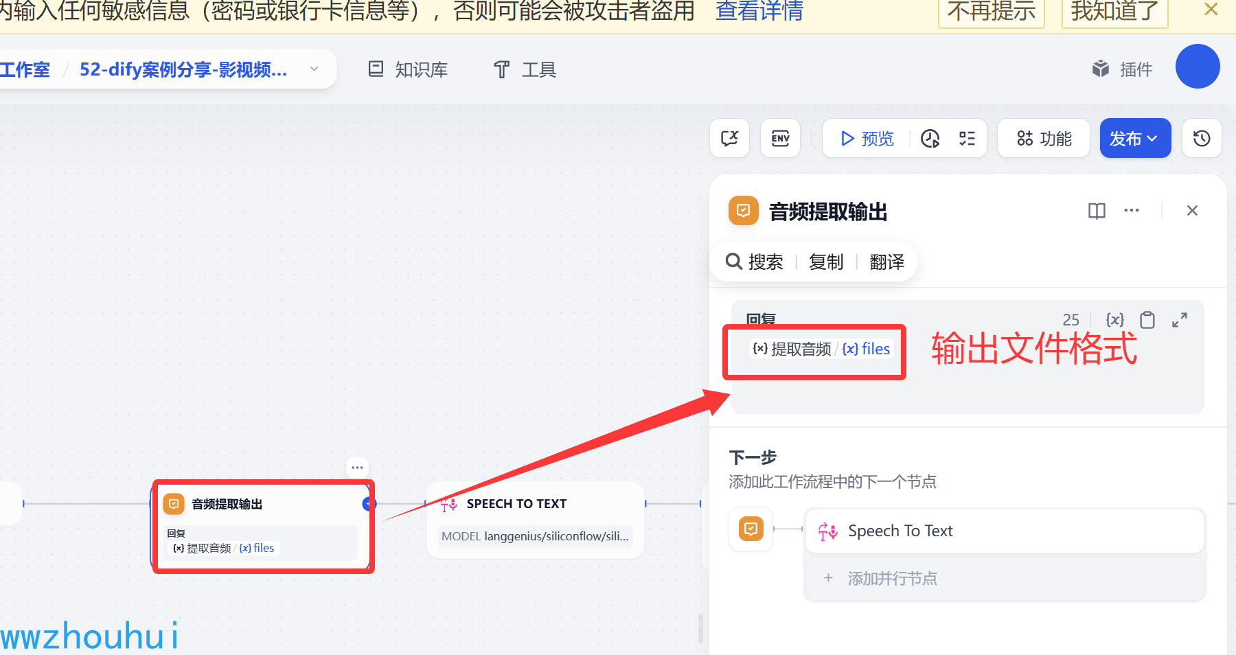Open the three-dots panel menu
Viewport: 1236px width, 655px height.
tap(1132, 211)
